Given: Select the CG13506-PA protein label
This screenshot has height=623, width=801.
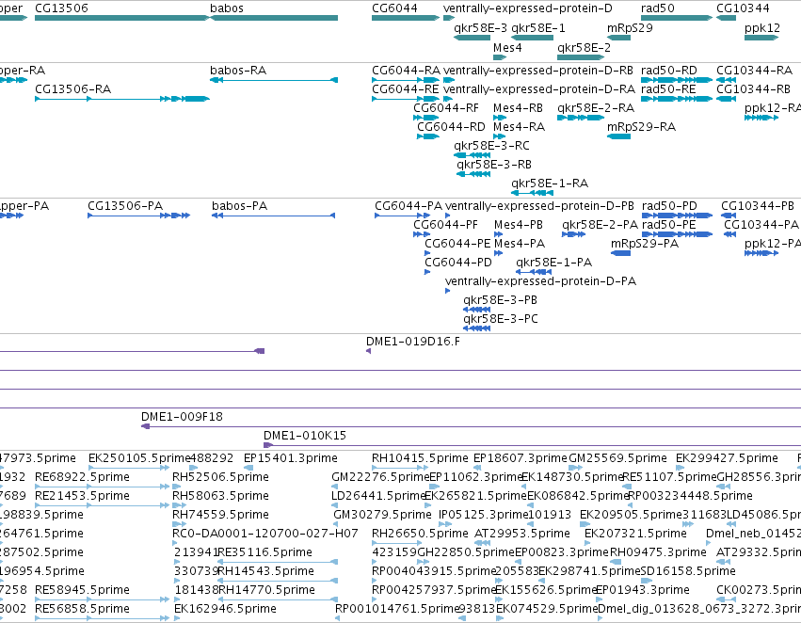Looking at the screenshot, I should [x=125, y=206].
